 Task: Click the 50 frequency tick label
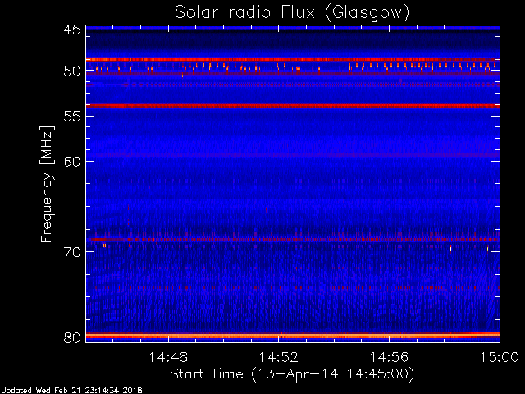click(x=72, y=71)
